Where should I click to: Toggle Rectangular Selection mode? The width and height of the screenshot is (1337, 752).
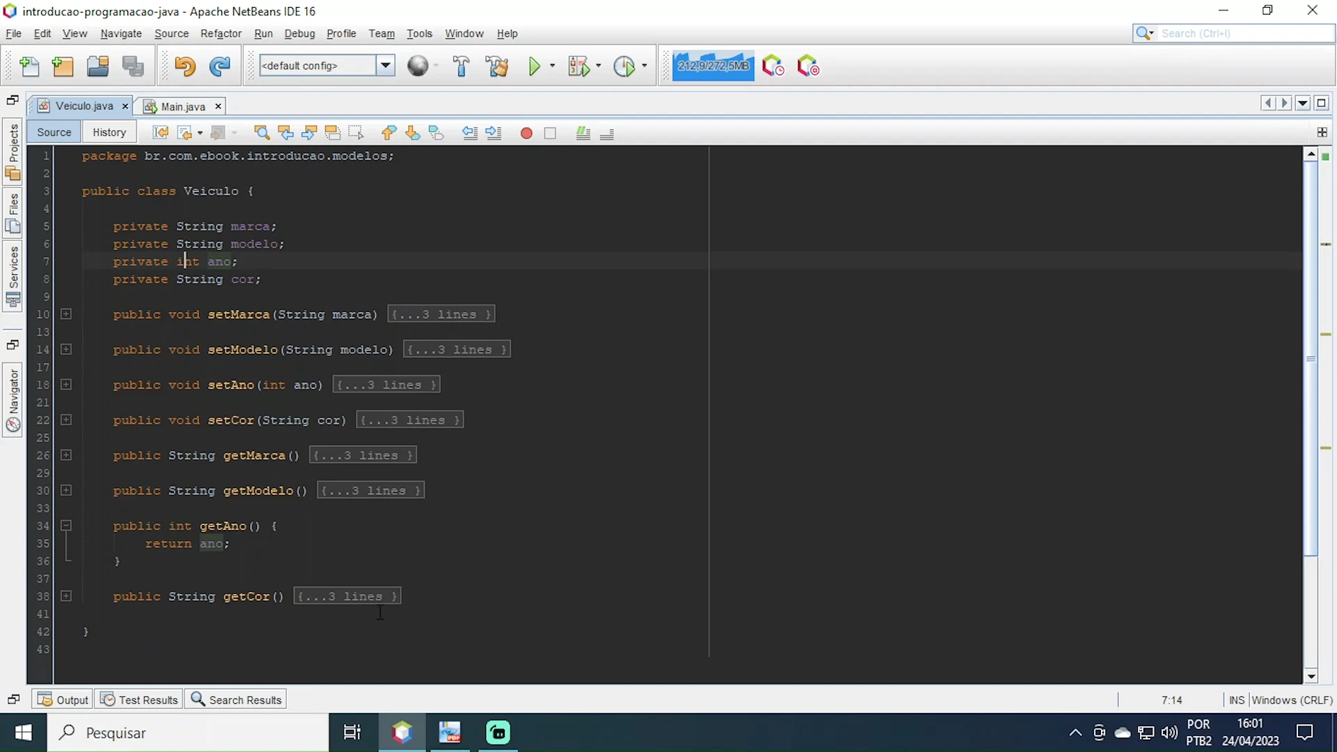357,133
